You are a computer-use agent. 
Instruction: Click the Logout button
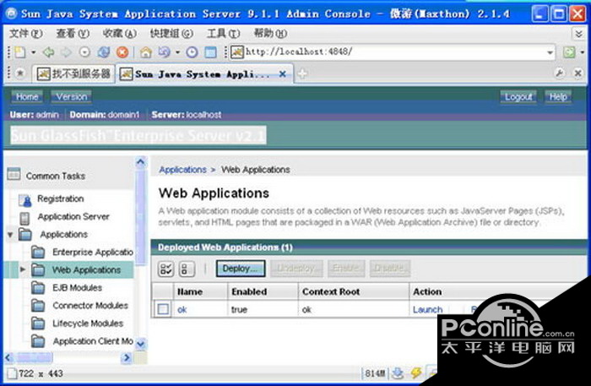tap(518, 97)
